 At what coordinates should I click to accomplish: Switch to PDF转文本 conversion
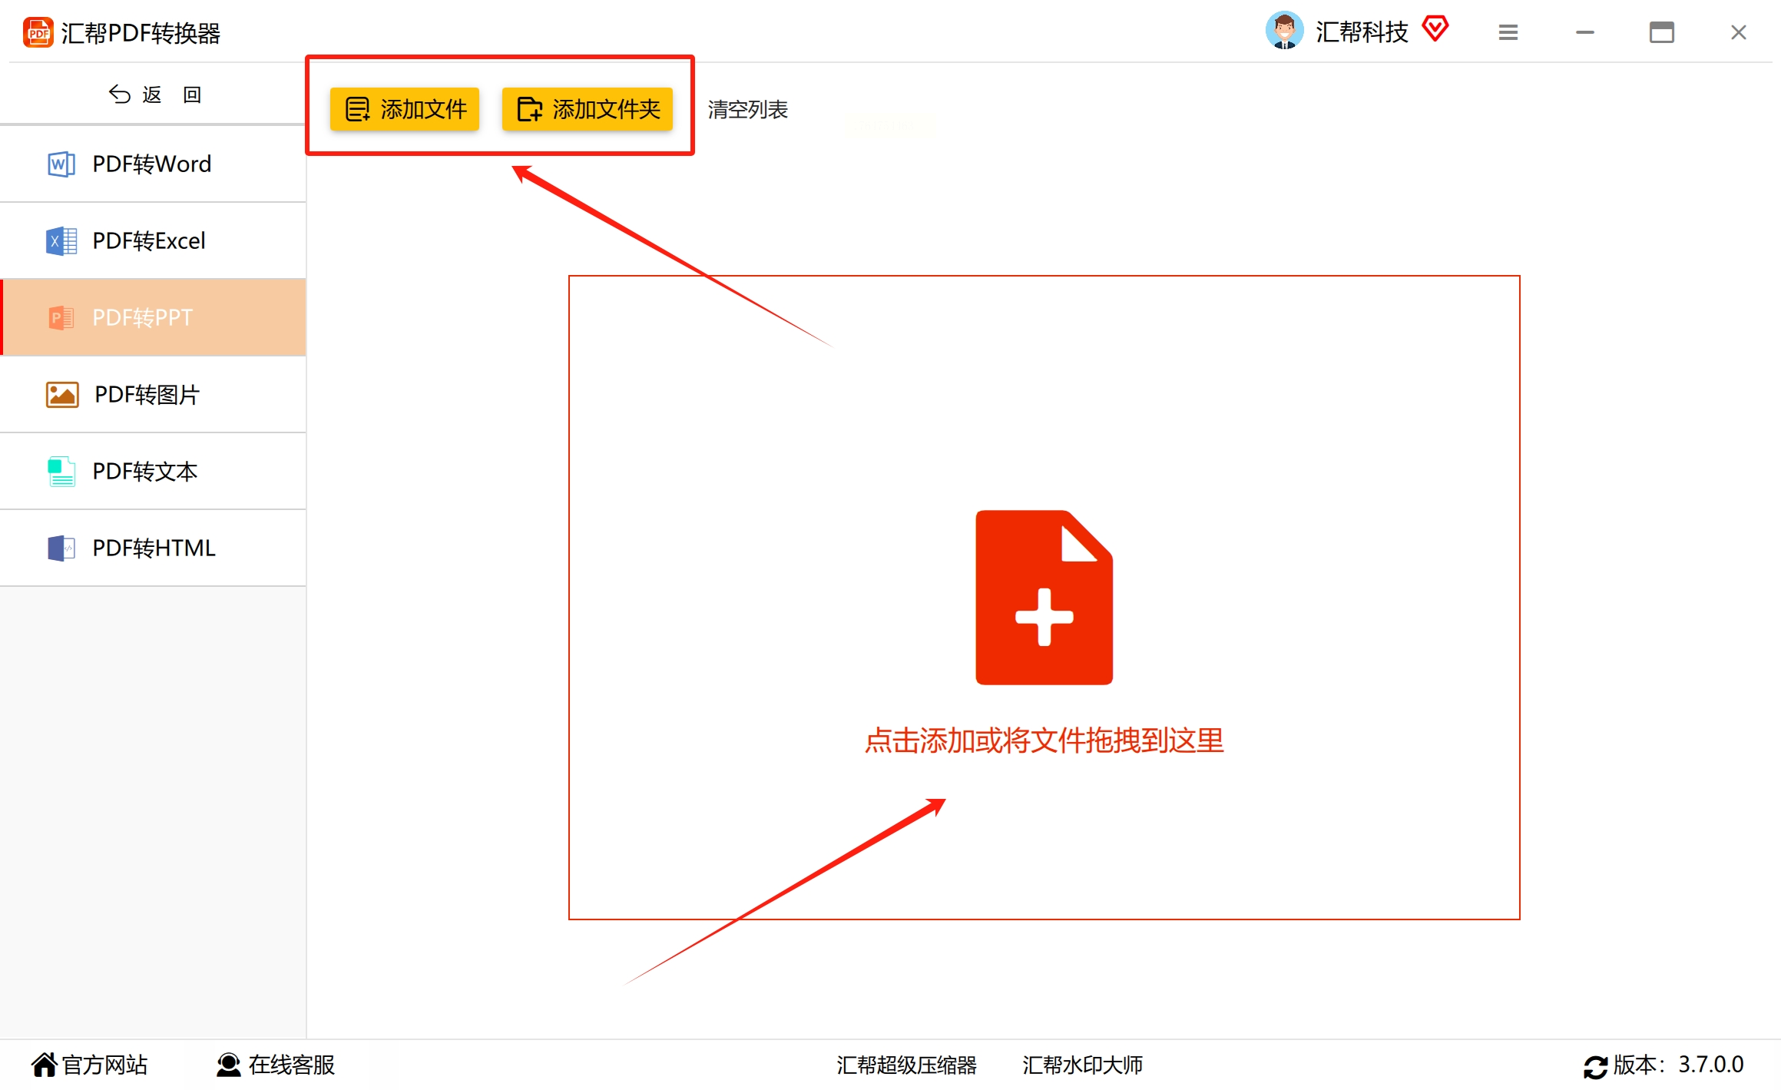tap(154, 471)
